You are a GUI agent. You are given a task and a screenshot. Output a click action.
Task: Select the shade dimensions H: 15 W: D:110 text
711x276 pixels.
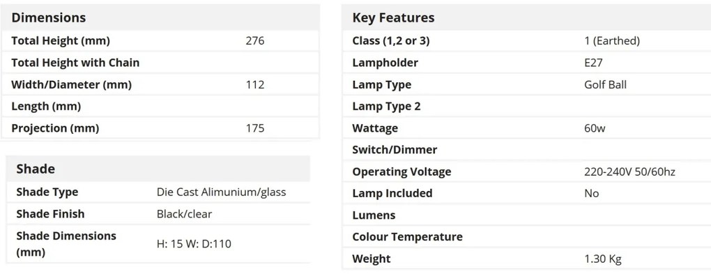(194, 244)
